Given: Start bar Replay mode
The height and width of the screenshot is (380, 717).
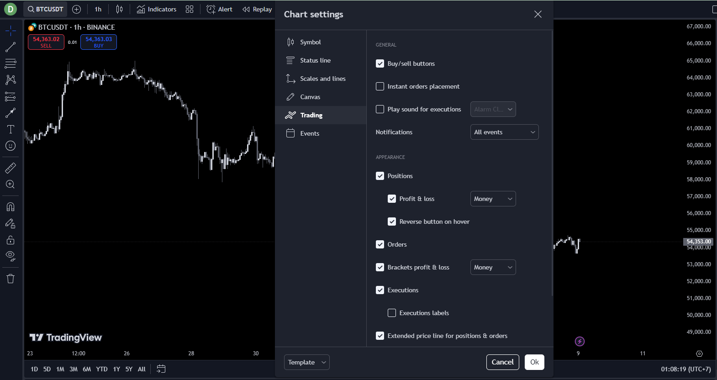Looking at the screenshot, I should coord(257,9).
